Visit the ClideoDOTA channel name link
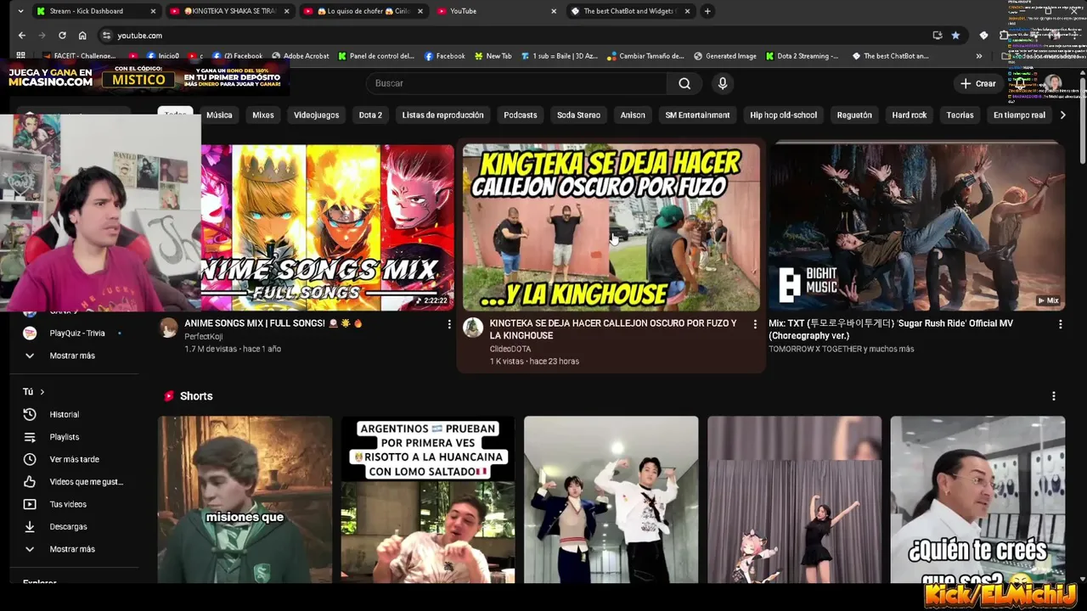 click(510, 349)
